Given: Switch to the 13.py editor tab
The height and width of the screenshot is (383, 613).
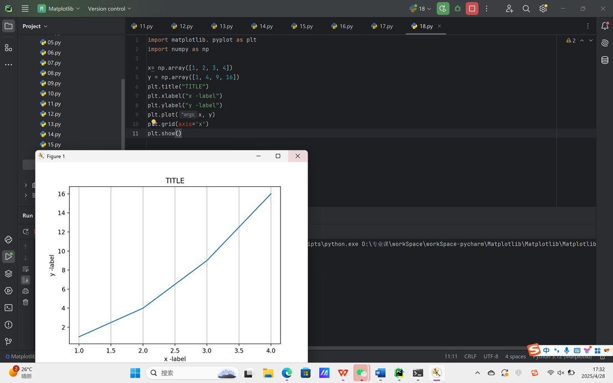Looking at the screenshot, I should coord(222,26).
